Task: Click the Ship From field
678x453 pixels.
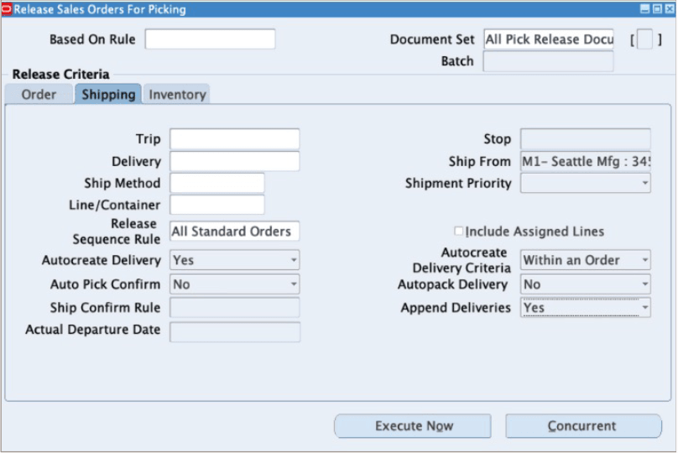Action: click(586, 162)
